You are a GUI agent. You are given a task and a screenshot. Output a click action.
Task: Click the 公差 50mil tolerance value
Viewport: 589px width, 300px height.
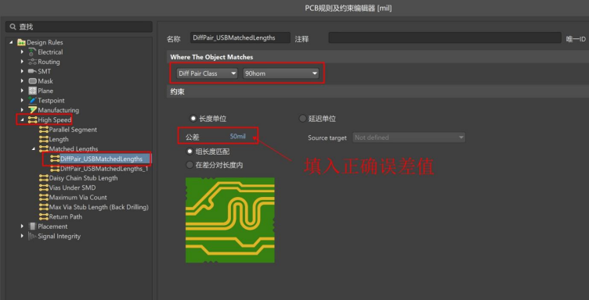tap(238, 137)
